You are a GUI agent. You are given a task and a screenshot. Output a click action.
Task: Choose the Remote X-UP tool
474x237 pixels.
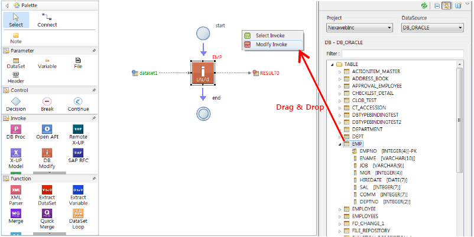(x=78, y=129)
